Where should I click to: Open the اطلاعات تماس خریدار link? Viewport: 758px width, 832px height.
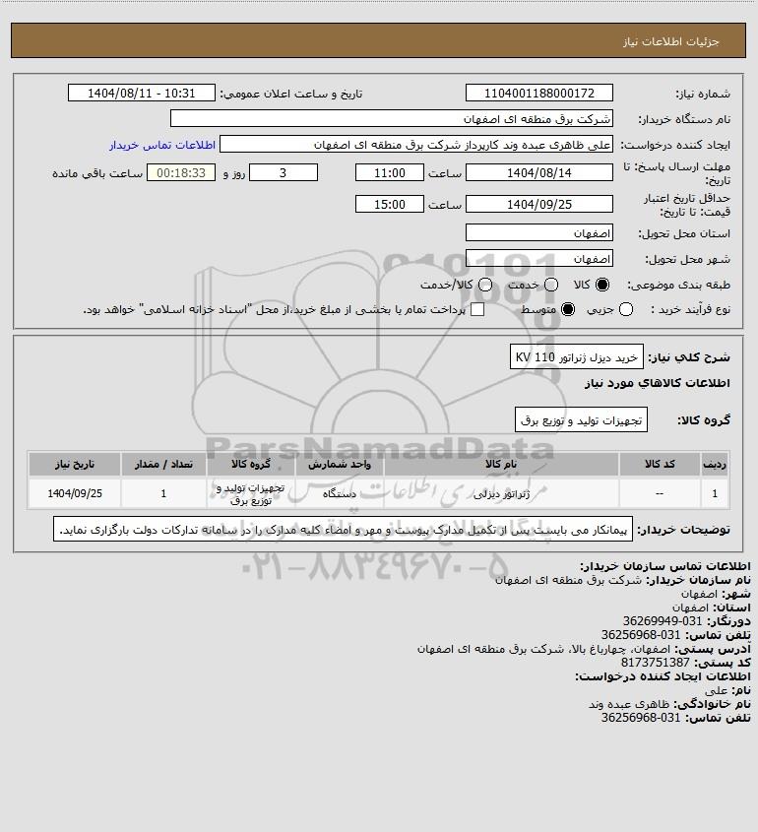tap(162, 145)
